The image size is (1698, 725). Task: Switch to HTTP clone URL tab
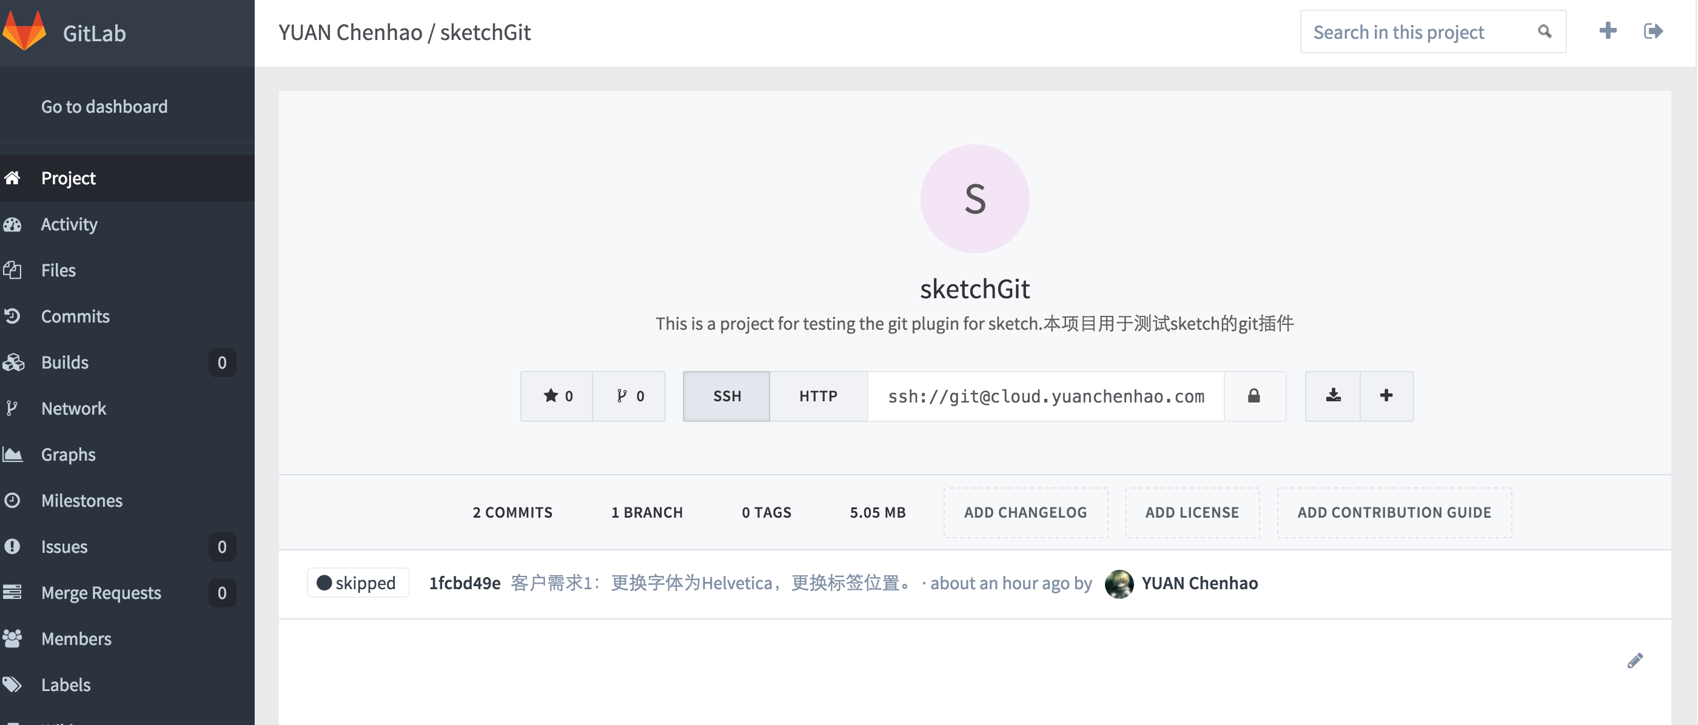point(817,395)
